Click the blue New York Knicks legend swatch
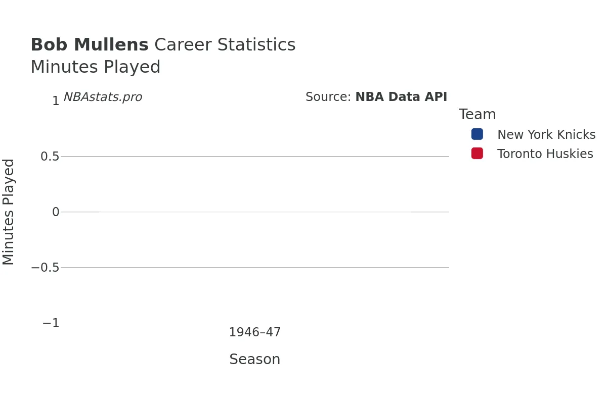The height and width of the screenshot is (404, 607). coord(477,134)
